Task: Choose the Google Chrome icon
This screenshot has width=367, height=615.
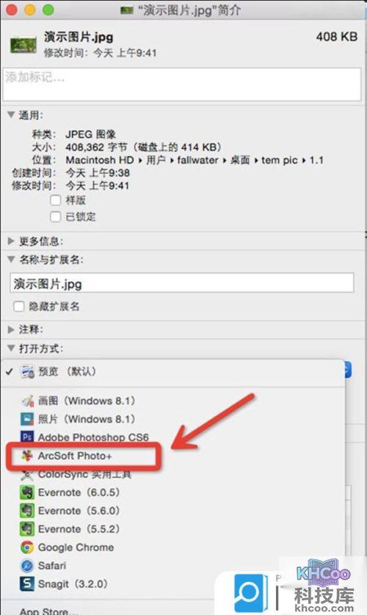Action: [27, 547]
